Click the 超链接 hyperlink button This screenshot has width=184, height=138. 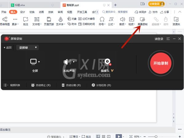[156, 21]
